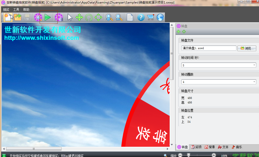Click the document page toolbar icon
Screen dimensions: 259x157
click(x=130, y=17)
